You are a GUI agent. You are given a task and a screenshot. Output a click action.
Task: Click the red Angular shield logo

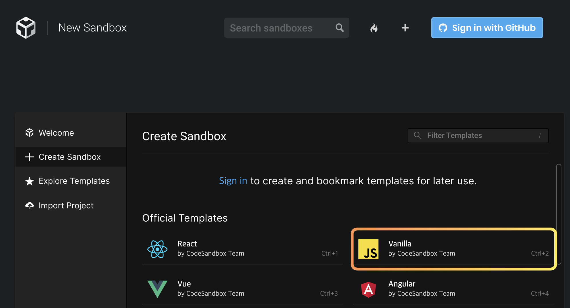[x=368, y=289]
